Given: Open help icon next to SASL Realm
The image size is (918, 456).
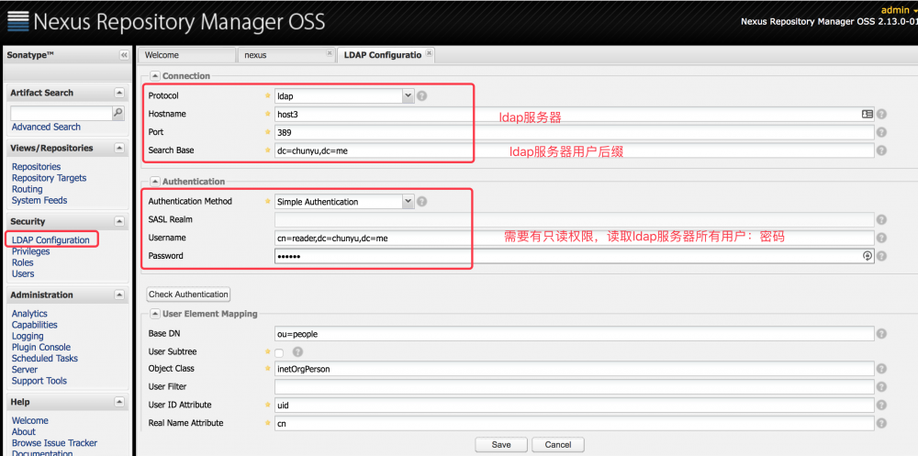Looking at the screenshot, I should (x=881, y=220).
